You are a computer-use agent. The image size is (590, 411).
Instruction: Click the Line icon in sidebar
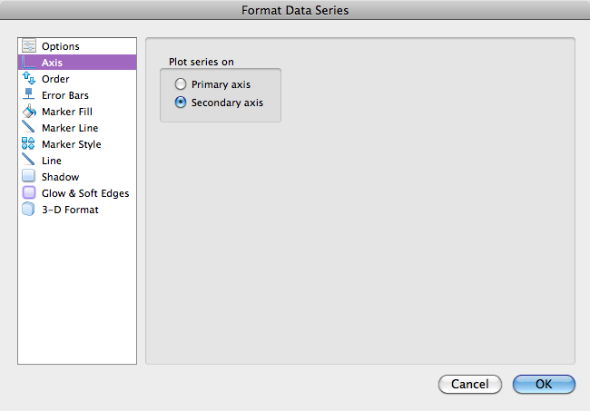click(x=28, y=161)
